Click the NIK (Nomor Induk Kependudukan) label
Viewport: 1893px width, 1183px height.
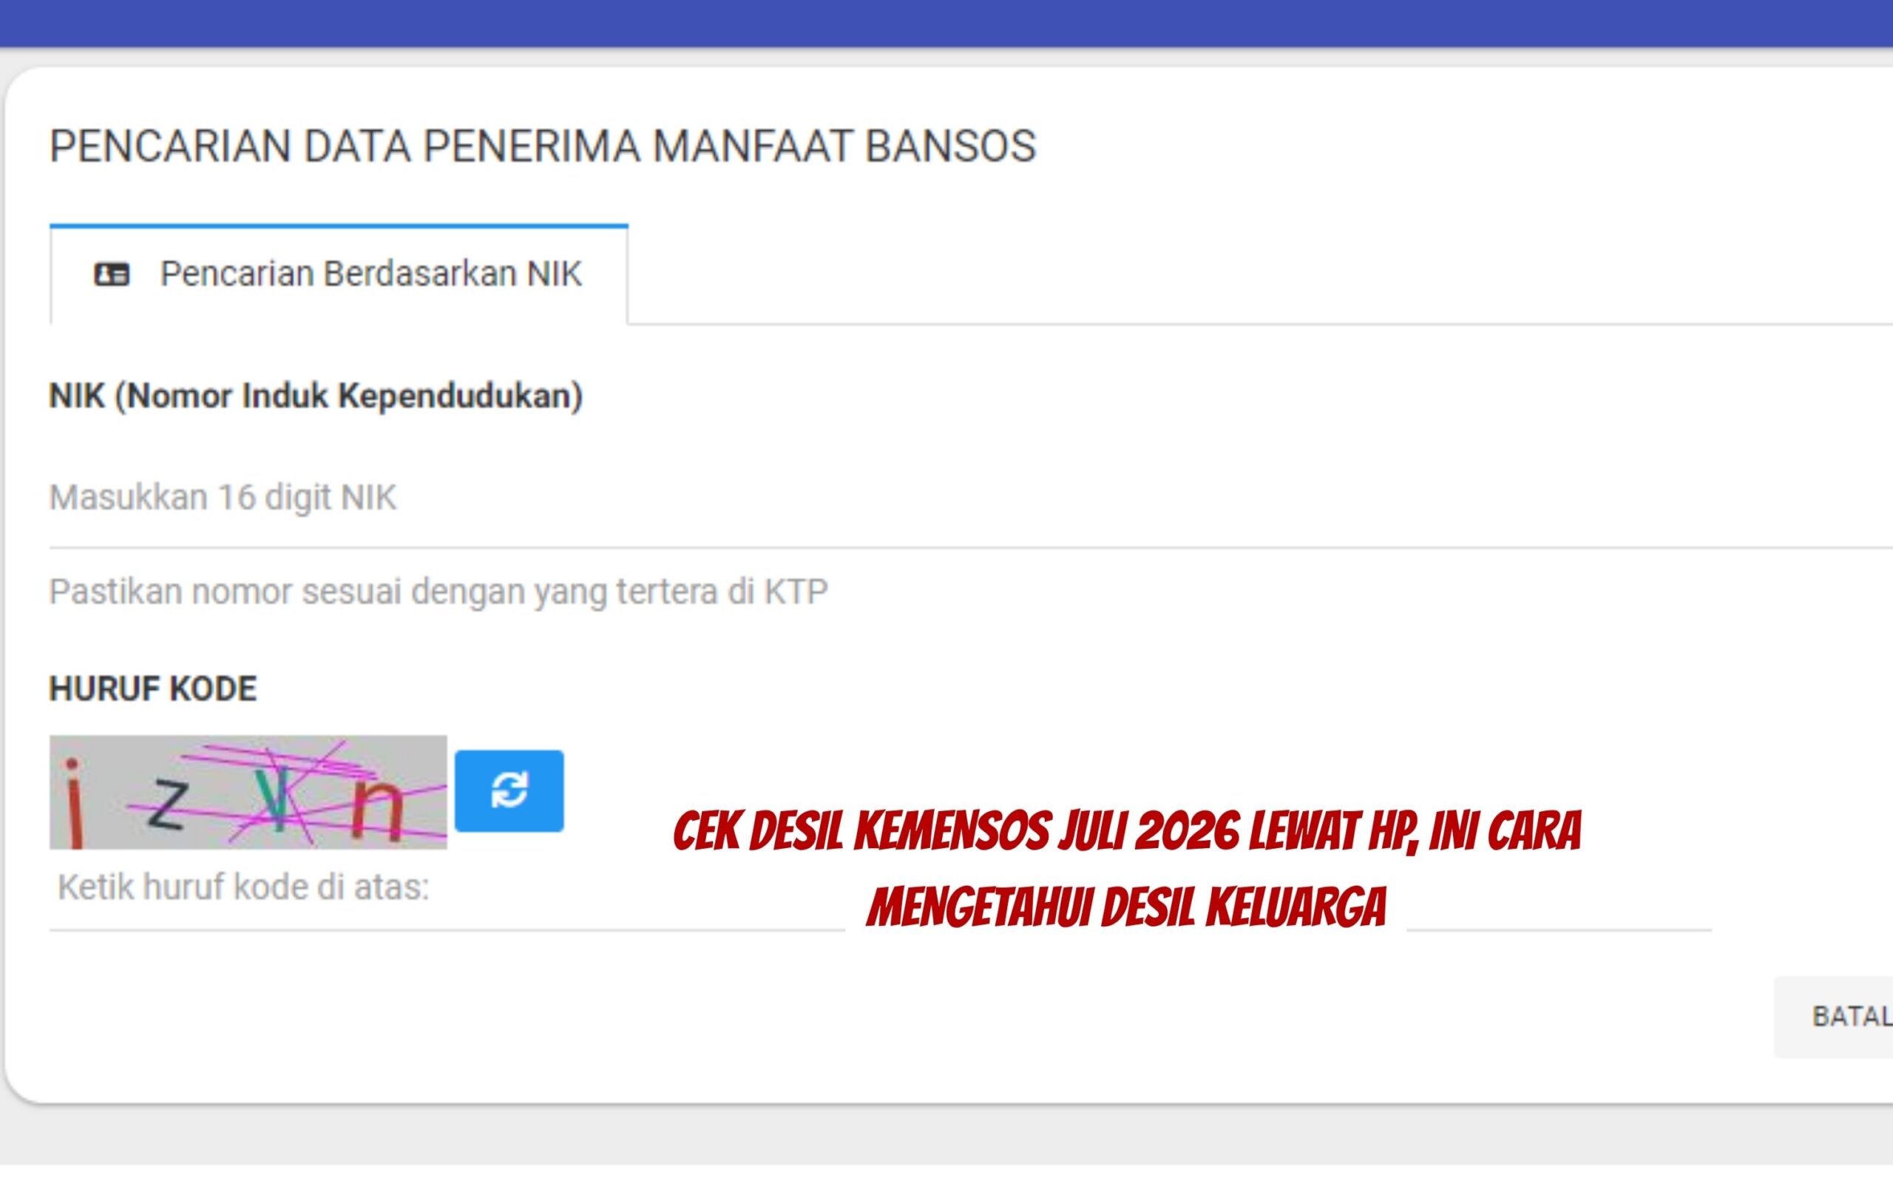(316, 396)
